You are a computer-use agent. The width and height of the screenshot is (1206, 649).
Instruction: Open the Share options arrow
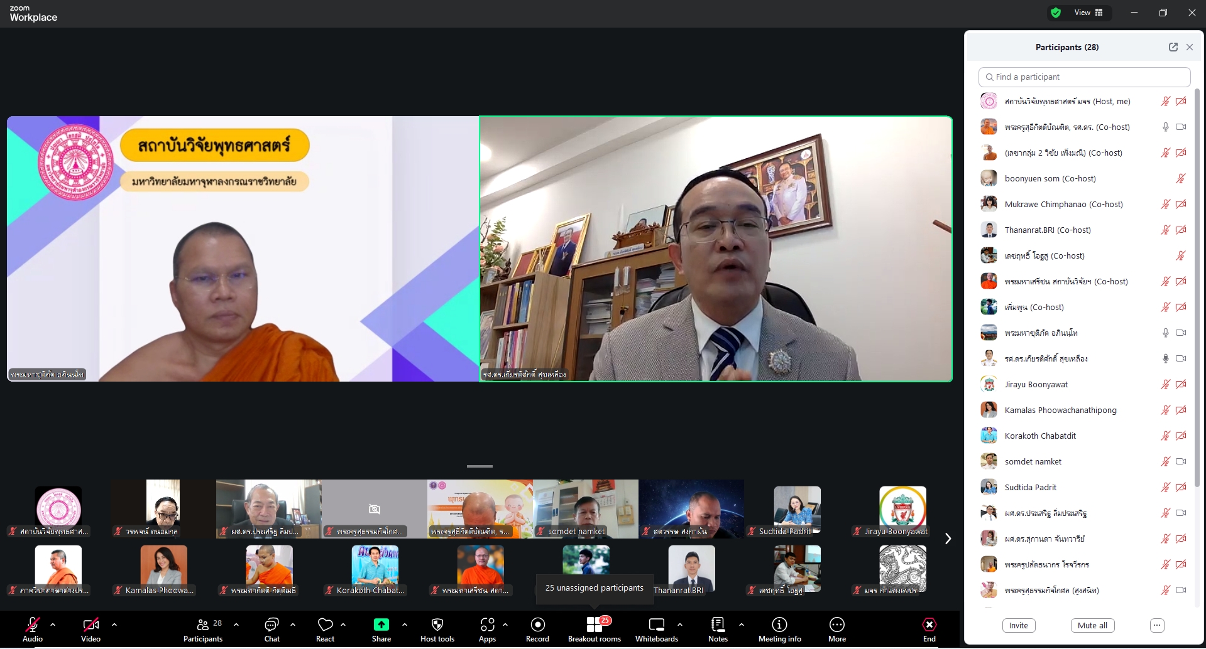404,625
